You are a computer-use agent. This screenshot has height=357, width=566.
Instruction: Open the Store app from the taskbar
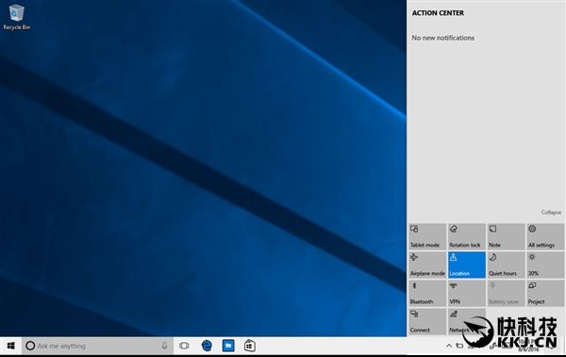(250, 346)
